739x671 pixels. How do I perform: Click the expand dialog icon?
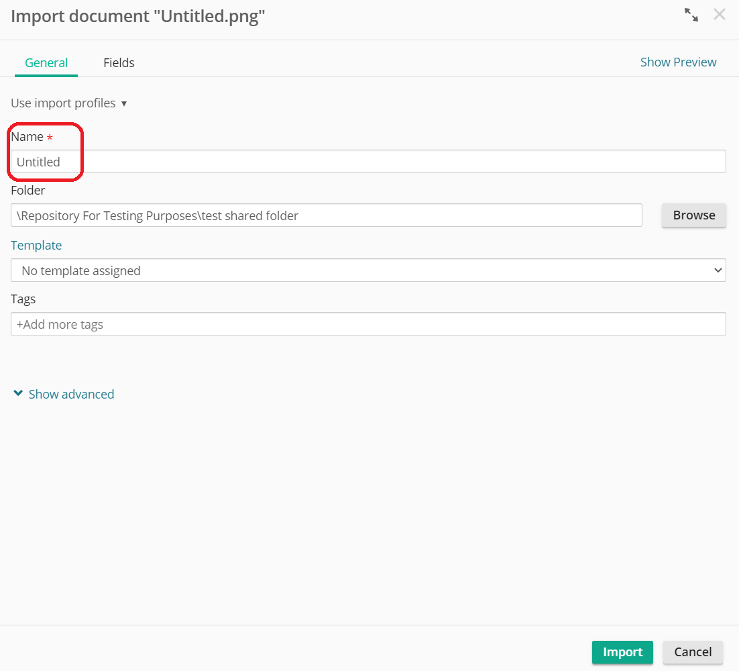click(691, 14)
